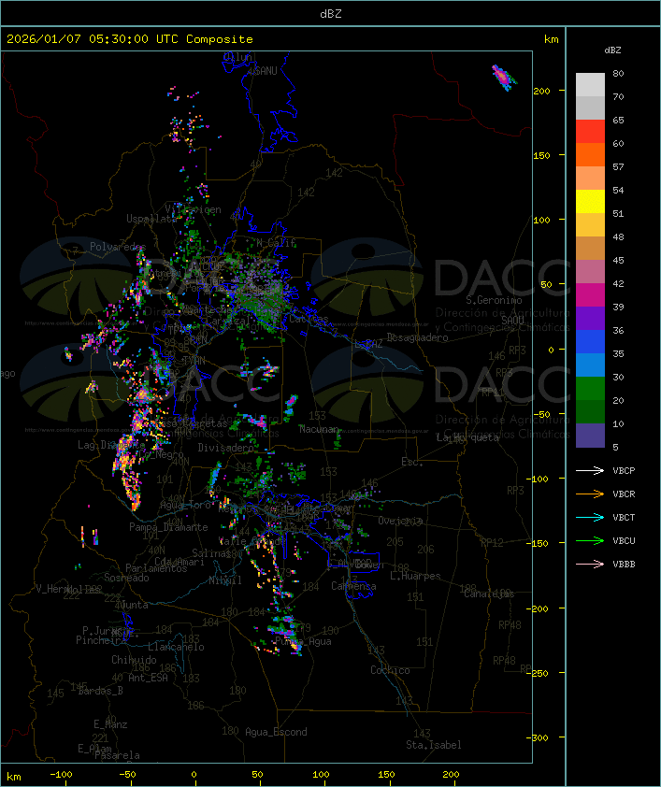Click the radar echo cluster in top-right corner
This screenshot has height=787, width=661.
[504, 78]
